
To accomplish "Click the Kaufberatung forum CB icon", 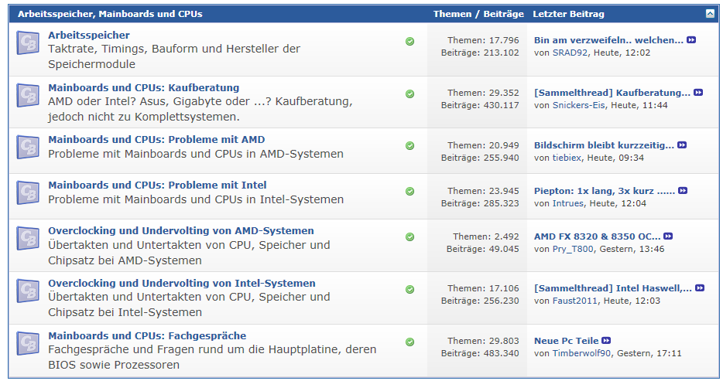I will tap(28, 95).
